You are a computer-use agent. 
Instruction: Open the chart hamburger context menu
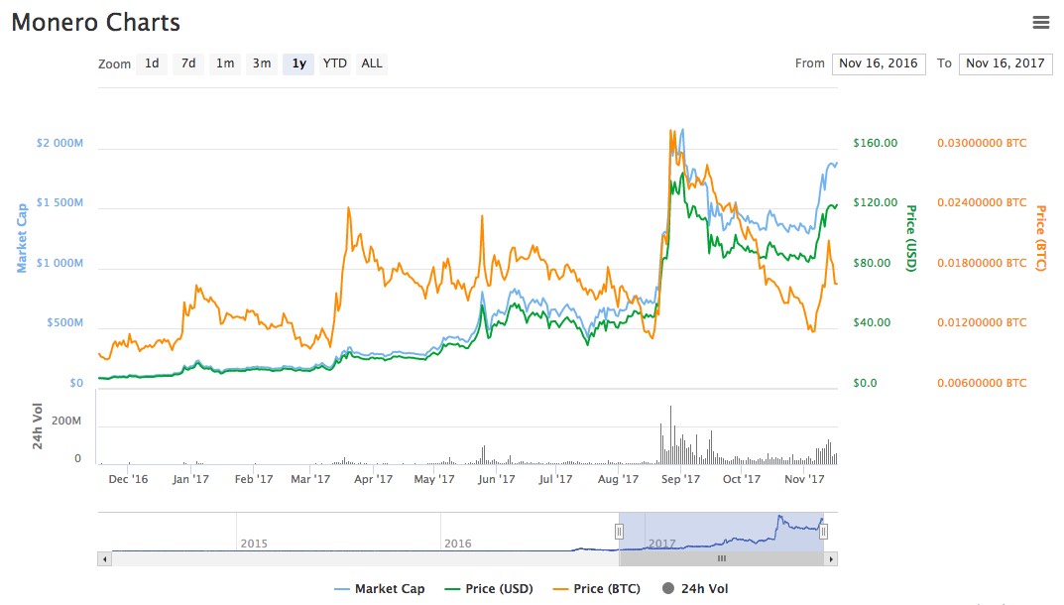(x=1040, y=22)
